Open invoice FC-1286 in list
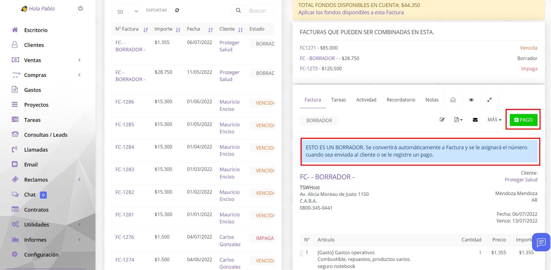 click(x=125, y=102)
